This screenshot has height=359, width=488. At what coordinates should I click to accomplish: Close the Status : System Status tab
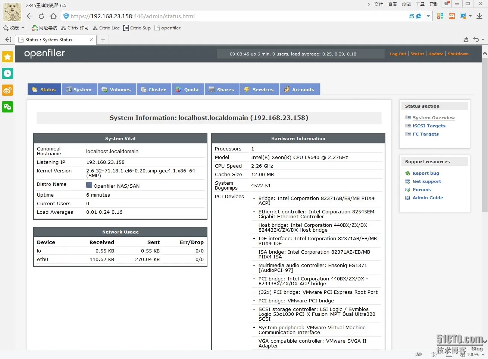[x=91, y=39]
